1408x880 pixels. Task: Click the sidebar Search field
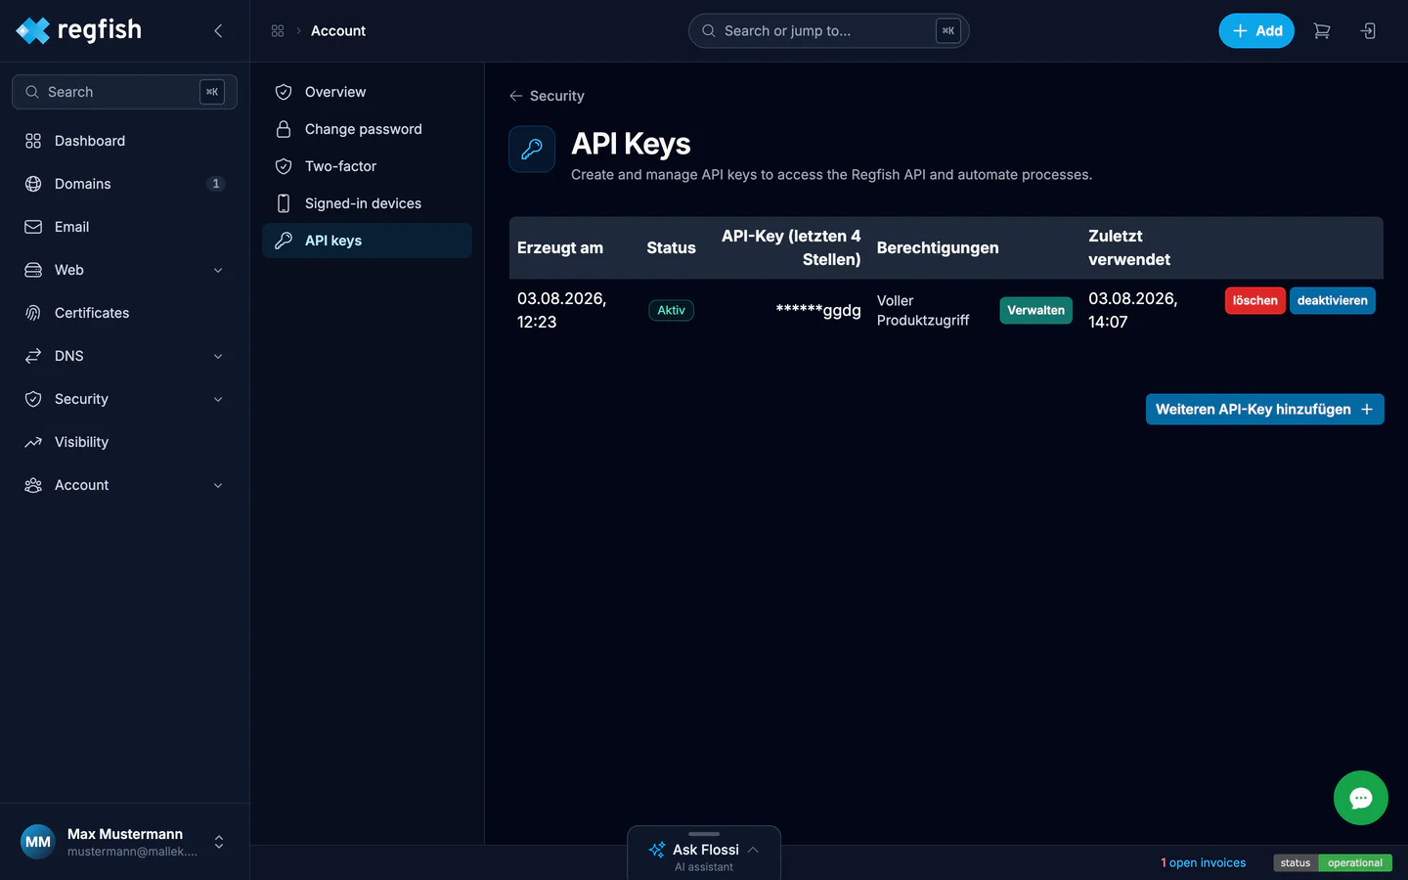pos(124,92)
